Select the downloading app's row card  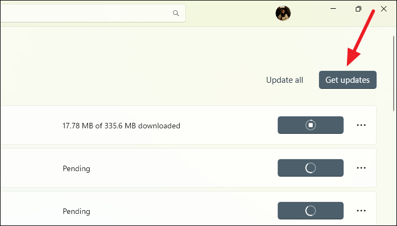(x=188, y=125)
